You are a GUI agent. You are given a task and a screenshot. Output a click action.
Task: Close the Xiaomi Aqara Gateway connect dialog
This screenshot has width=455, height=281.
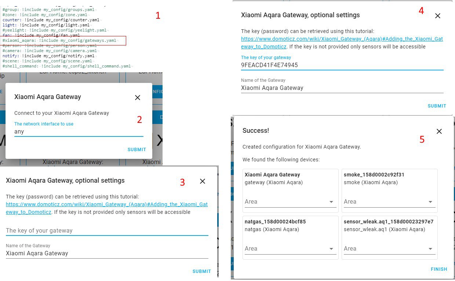point(138,98)
